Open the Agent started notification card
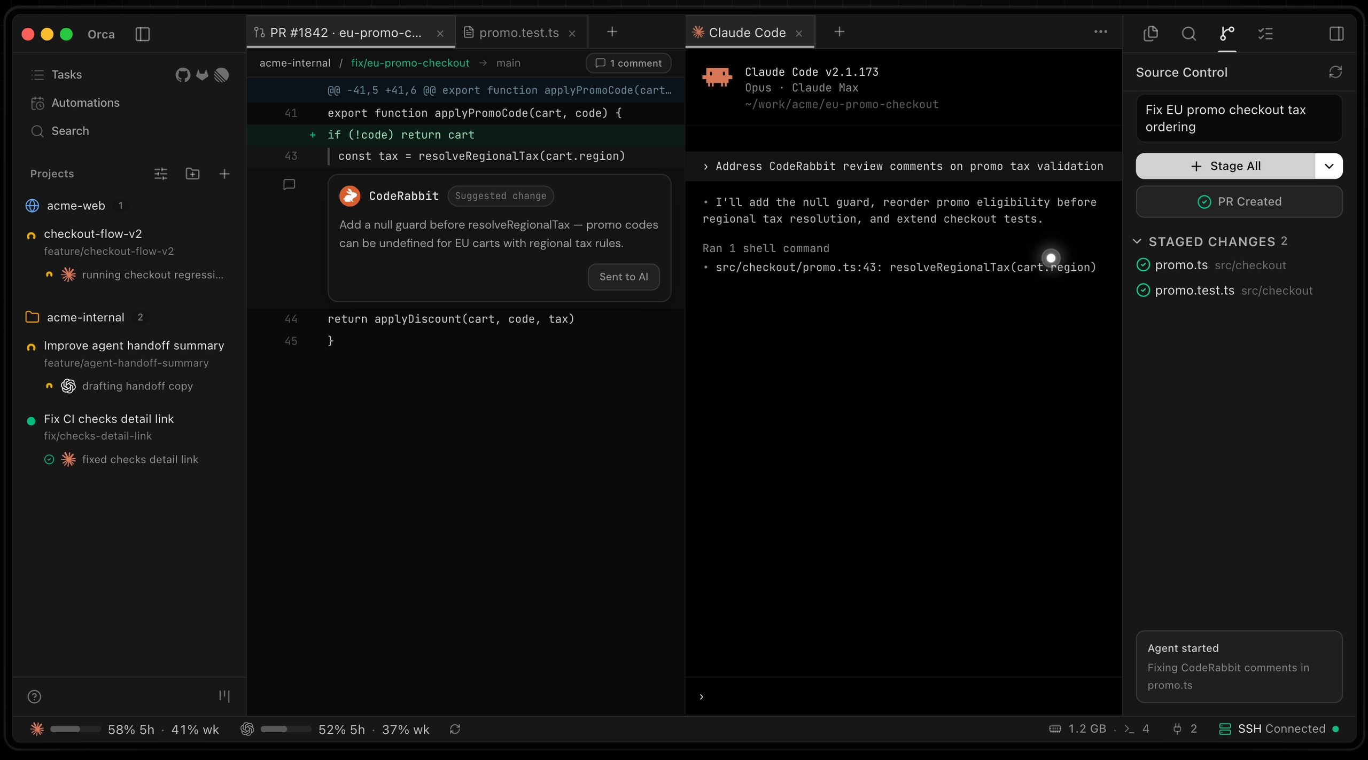The width and height of the screenshot is (1368, 760). (x=1239, y=667)
